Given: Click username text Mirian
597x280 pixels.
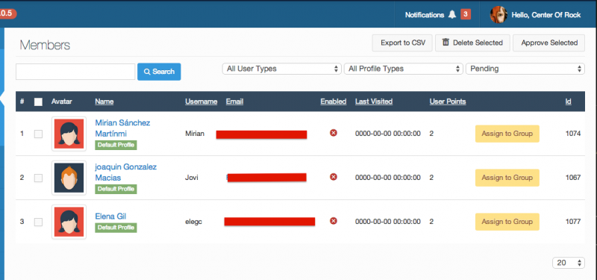Looking at the screenshot, I should tap(195, 134).
